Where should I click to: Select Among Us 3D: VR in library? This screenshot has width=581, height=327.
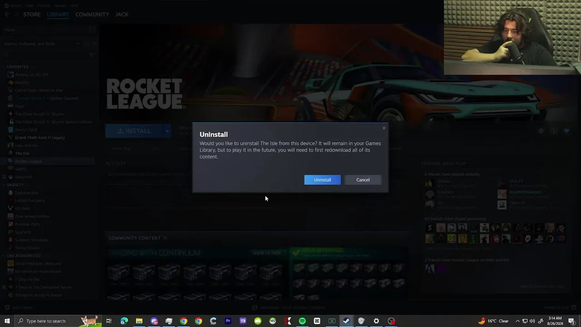point(31,74)
